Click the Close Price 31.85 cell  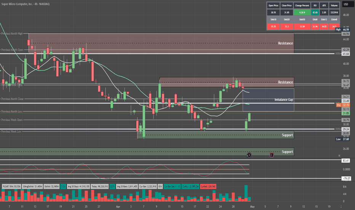[x=286, y=13]
